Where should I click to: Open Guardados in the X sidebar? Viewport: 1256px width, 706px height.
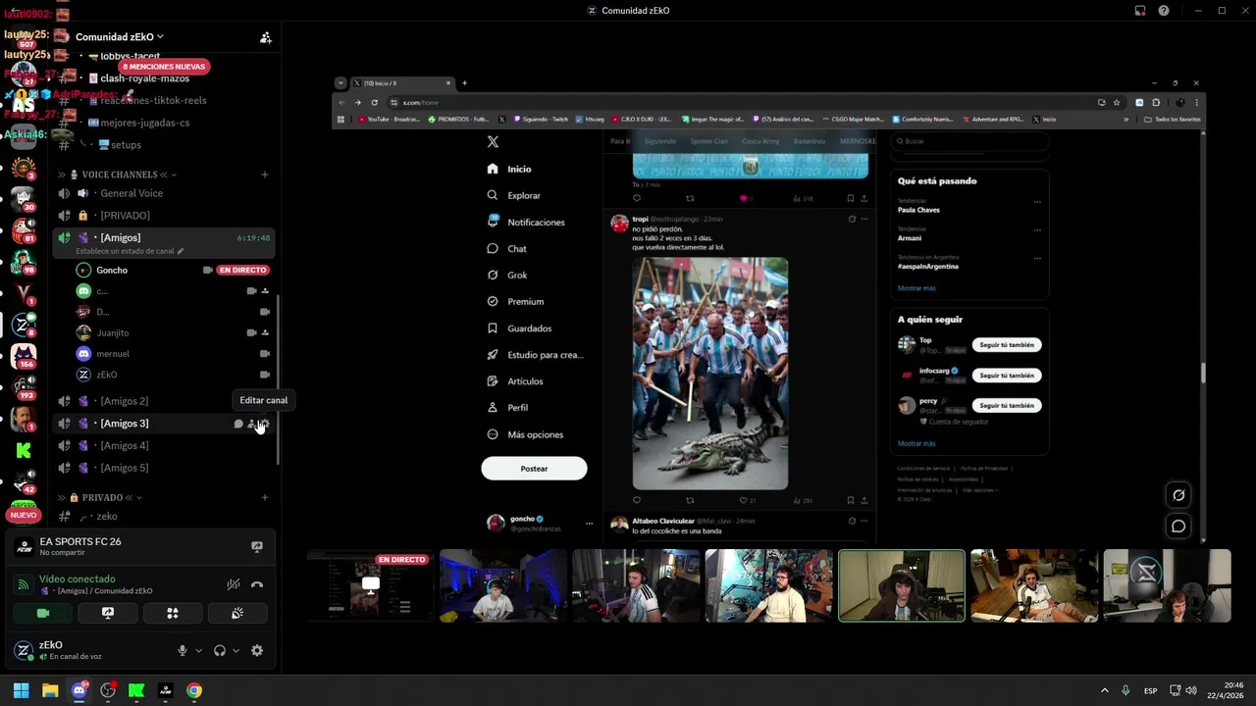pyautogui.click(x=520, y=328)
